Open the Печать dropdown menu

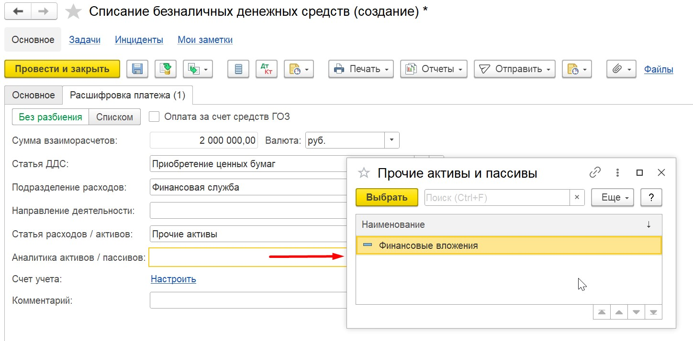361,69
